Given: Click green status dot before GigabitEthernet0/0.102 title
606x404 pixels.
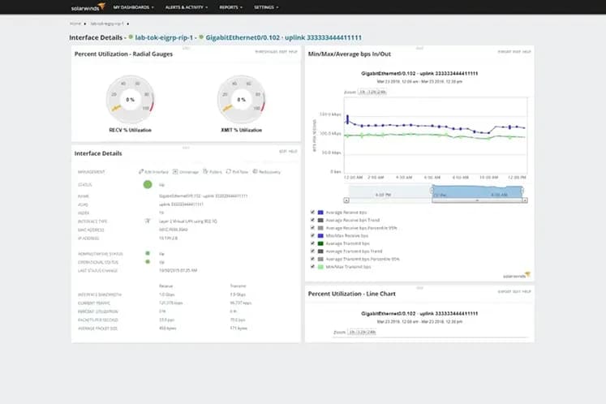Looking at the screenshot, I should pyautogui.click(x=201, y=37).
